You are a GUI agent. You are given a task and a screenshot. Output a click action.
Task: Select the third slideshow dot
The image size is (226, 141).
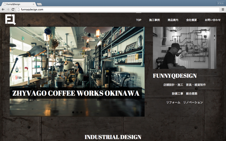81,112
